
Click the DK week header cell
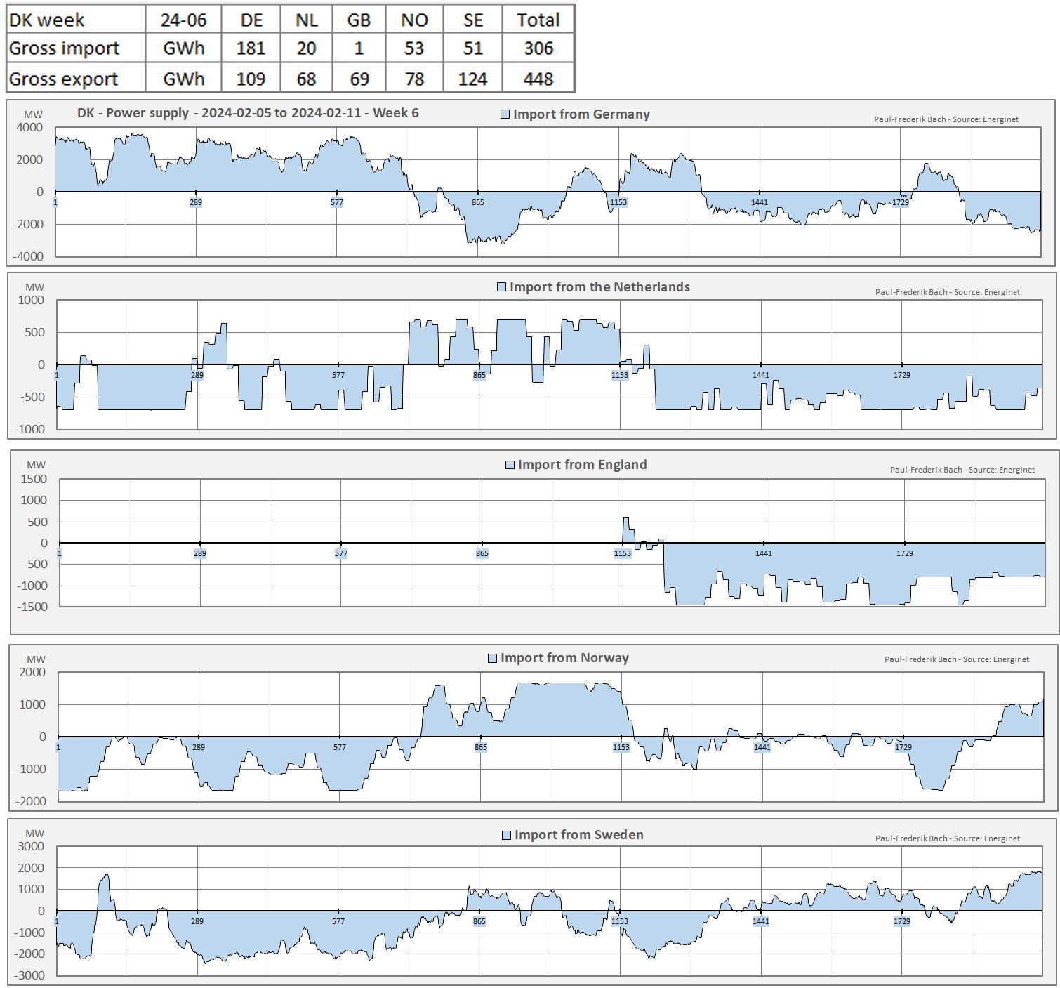[46, 20]
